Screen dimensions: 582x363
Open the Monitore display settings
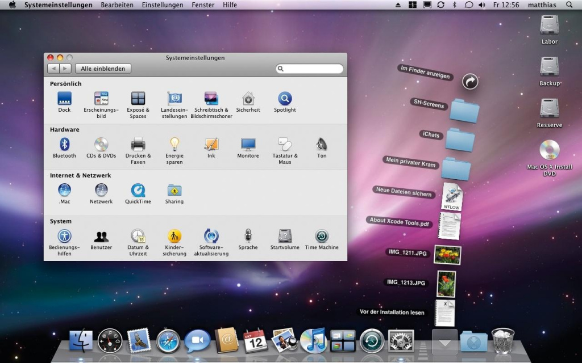pyautogui.click(x=248, y=145)
